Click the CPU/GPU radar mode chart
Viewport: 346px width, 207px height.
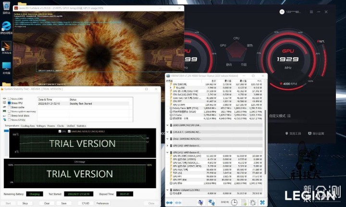click(236, 52)
